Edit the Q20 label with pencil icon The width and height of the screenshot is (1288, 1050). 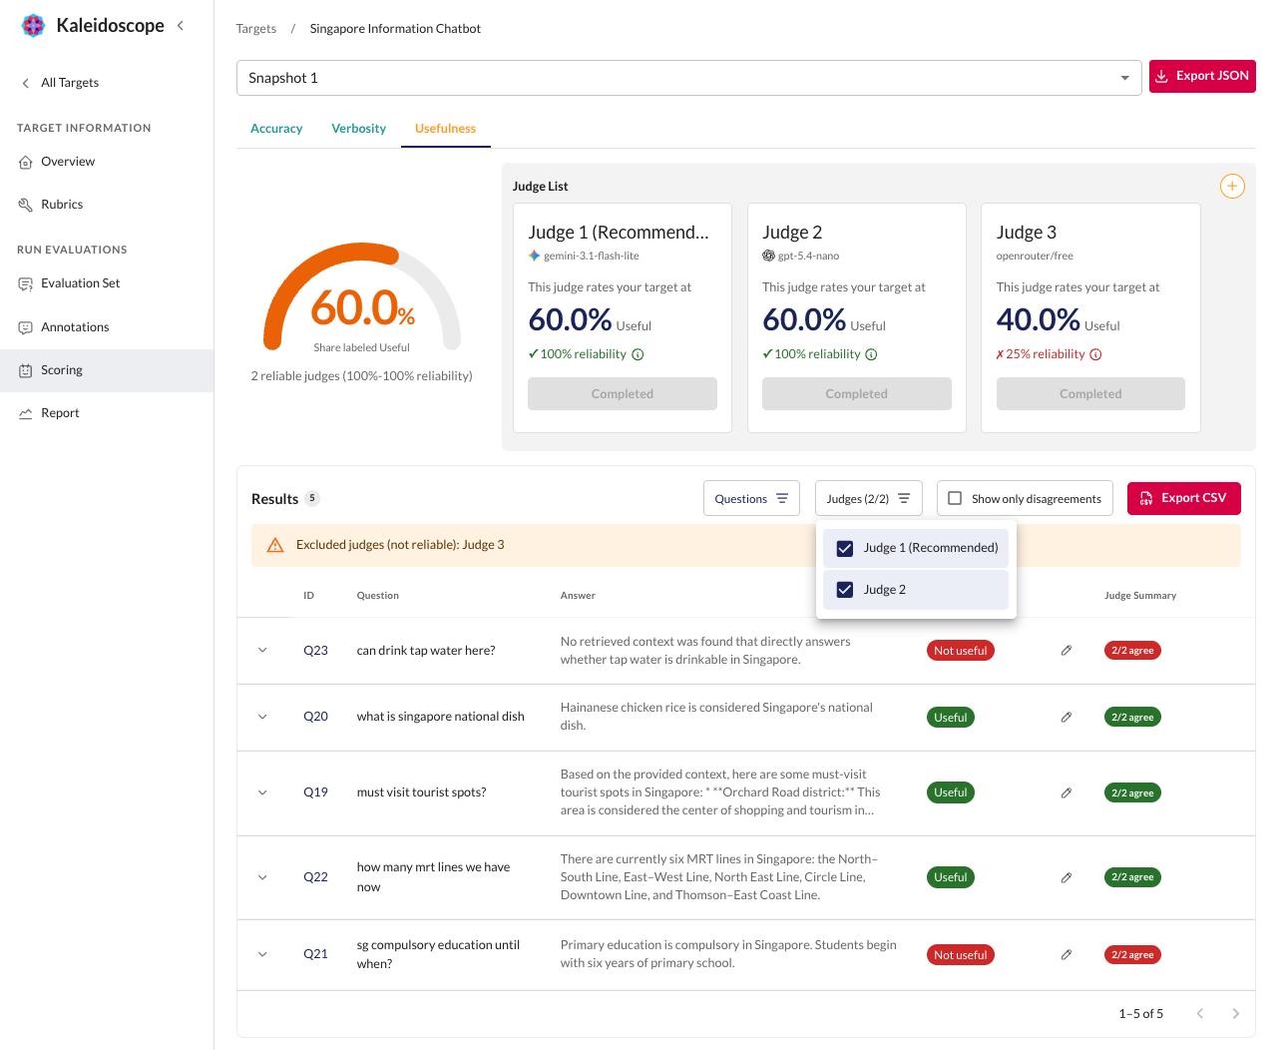pos(1067,718)
